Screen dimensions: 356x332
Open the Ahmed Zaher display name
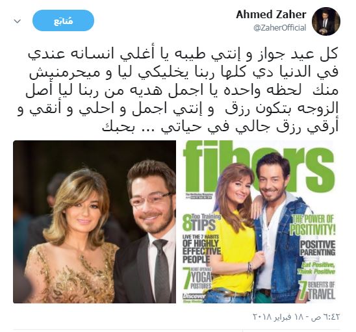[x=271, y=15]
